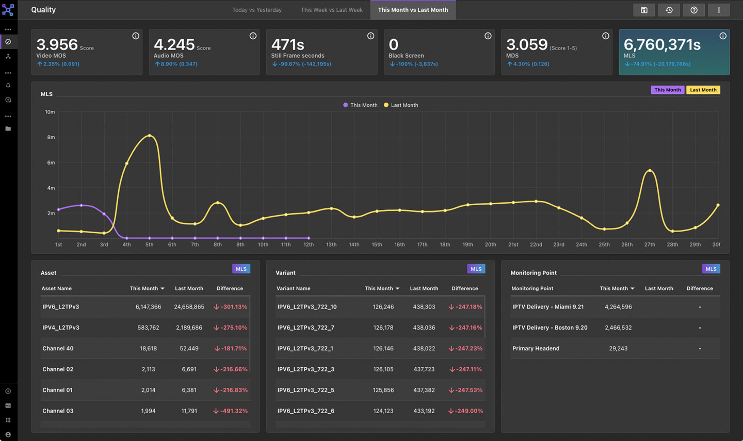Select the Audio MOS 4.245 card

(x=204, y=52)
